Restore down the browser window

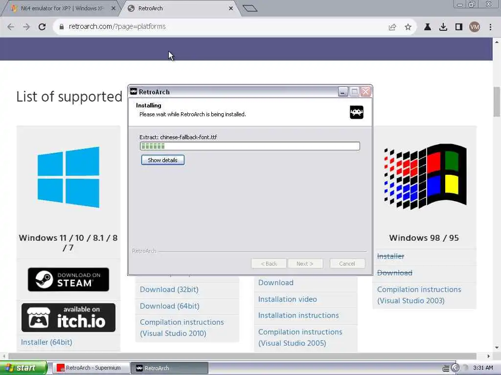tap(472, 4)
